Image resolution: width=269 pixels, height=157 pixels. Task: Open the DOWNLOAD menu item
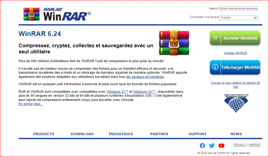click(82, 134)
